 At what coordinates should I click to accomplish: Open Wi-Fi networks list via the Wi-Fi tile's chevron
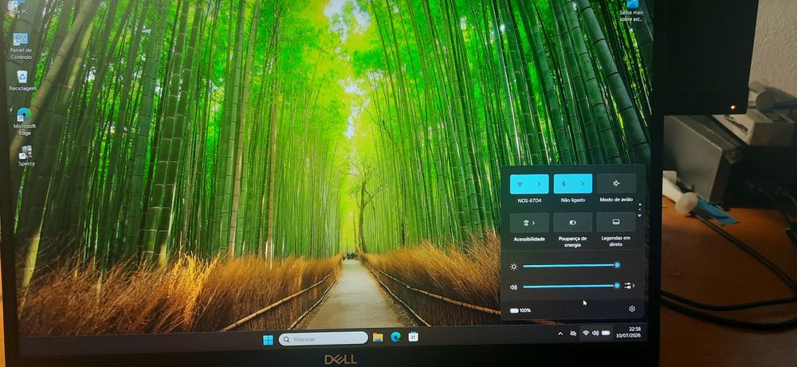pos(540,184)
